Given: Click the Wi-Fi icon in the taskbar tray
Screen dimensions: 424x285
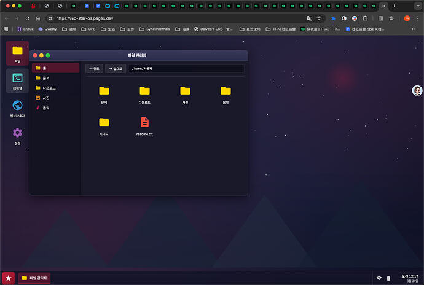Looking at the screenshot, I should pos(379,278).
